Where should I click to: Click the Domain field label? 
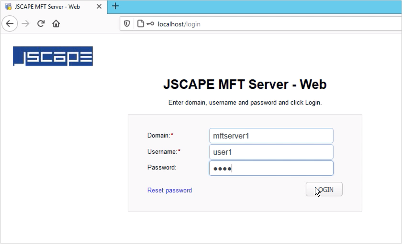(x=158, y=136)
